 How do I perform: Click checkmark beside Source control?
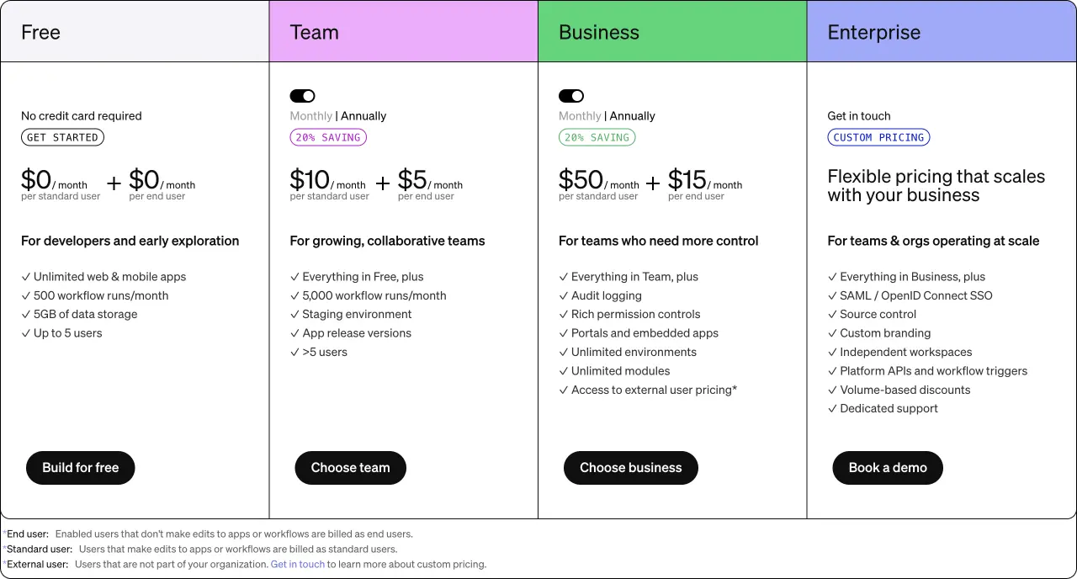[x=832, y=314]
